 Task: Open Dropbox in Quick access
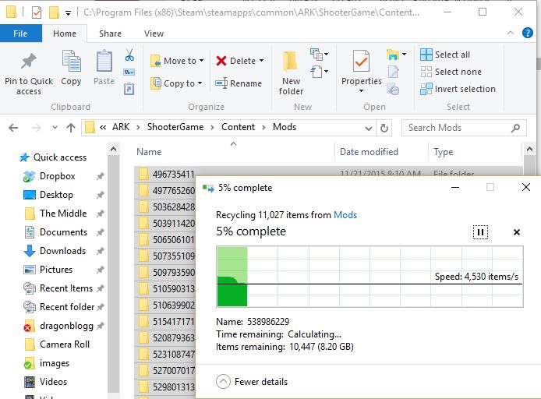coord(57,176)
